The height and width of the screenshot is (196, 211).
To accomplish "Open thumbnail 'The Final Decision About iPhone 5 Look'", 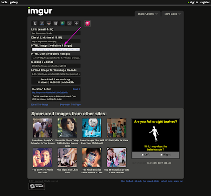I will point(92,157).
